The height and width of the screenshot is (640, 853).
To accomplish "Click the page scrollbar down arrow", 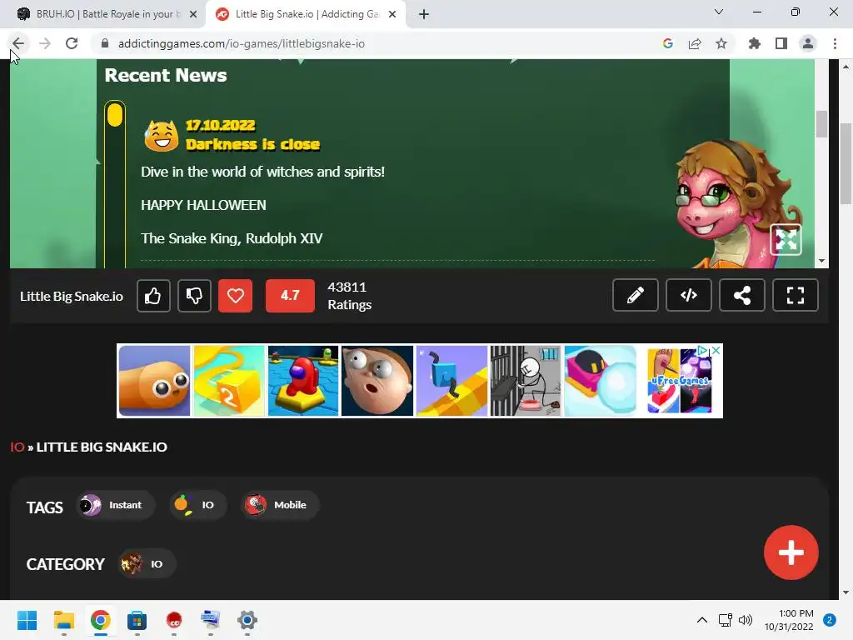I will (x=846, y=592).
